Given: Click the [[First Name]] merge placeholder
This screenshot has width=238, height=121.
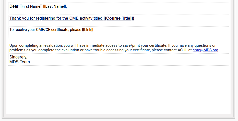Looking at the screenshot, I should (31, 6).
